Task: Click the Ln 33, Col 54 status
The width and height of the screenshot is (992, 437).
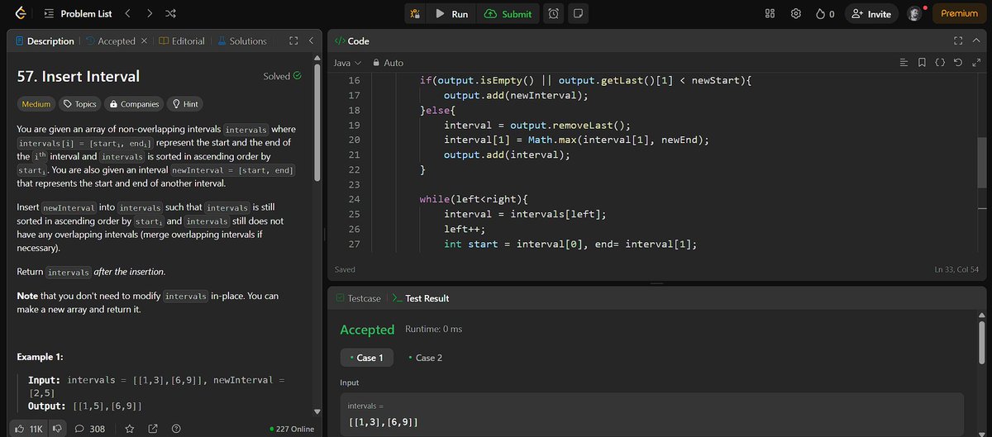Action: tap(955, 269)
